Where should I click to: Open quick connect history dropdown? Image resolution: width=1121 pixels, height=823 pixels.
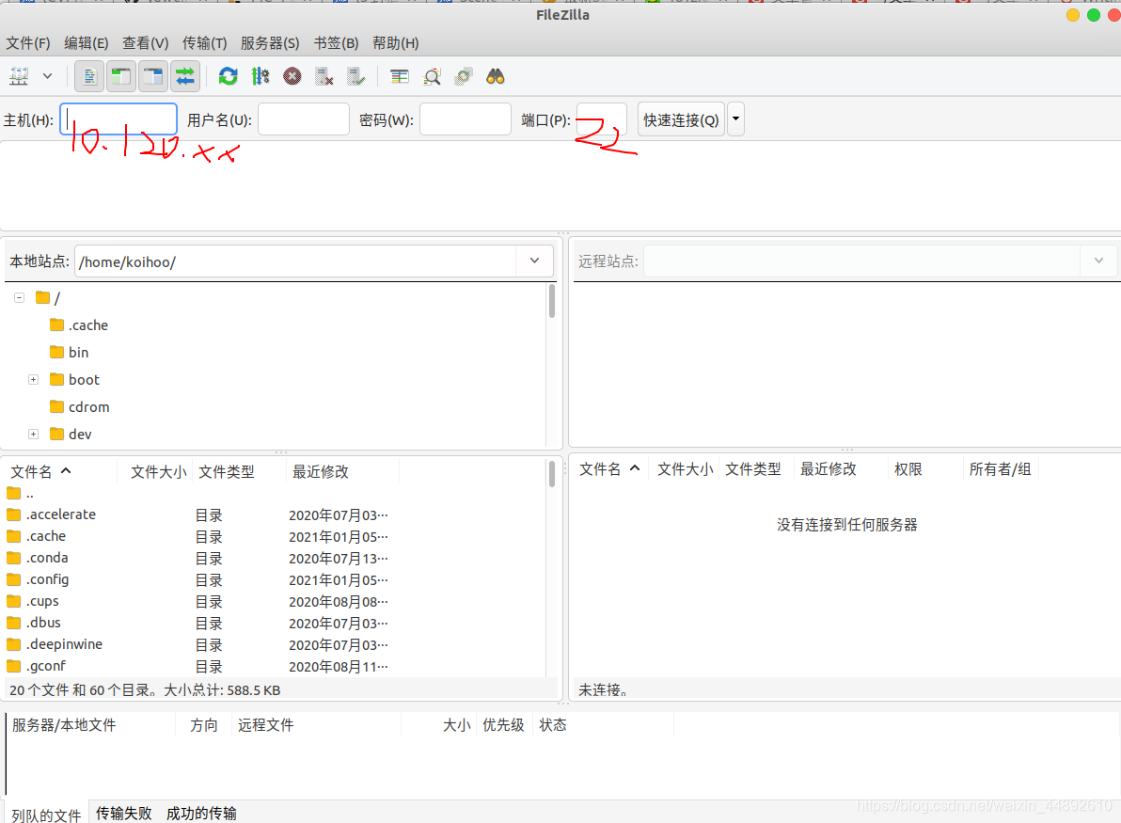pos(735,119)
